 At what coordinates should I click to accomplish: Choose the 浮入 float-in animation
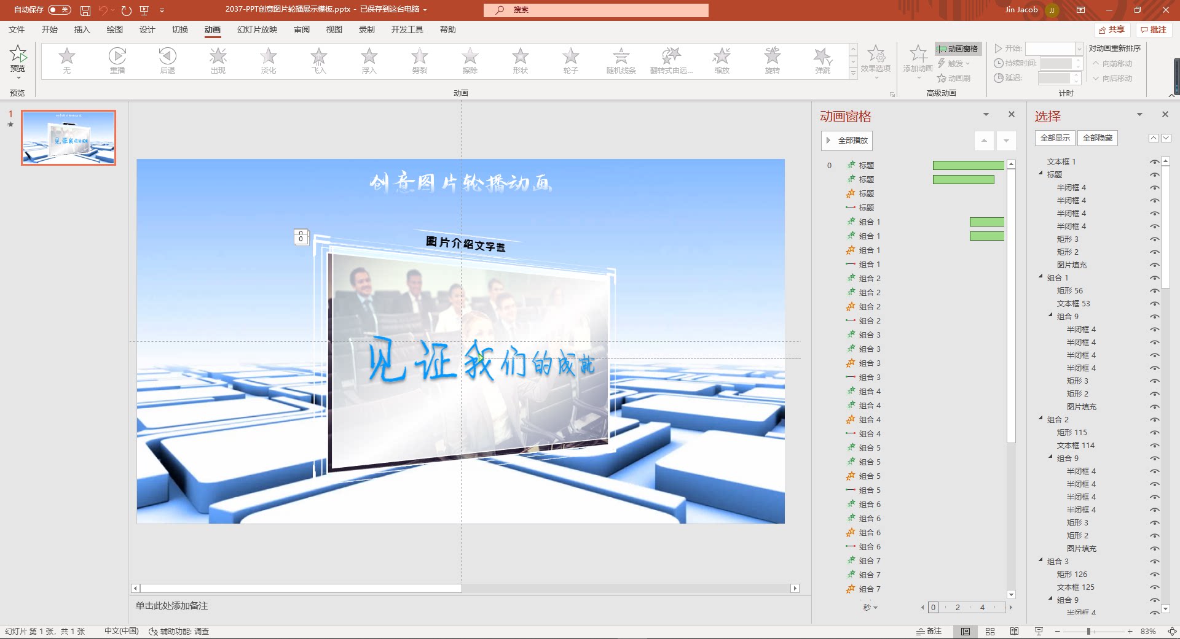coord(369,61)
